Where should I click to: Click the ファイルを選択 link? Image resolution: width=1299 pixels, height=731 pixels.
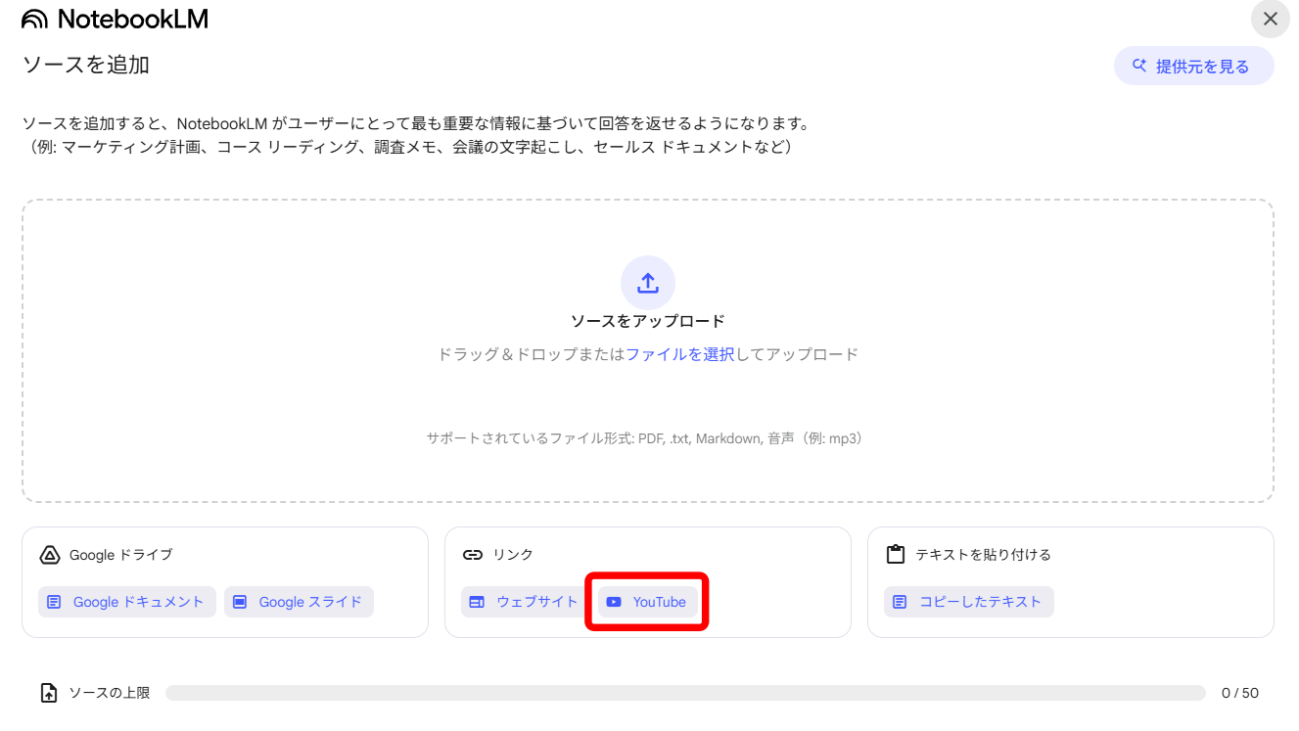[680, 354]
